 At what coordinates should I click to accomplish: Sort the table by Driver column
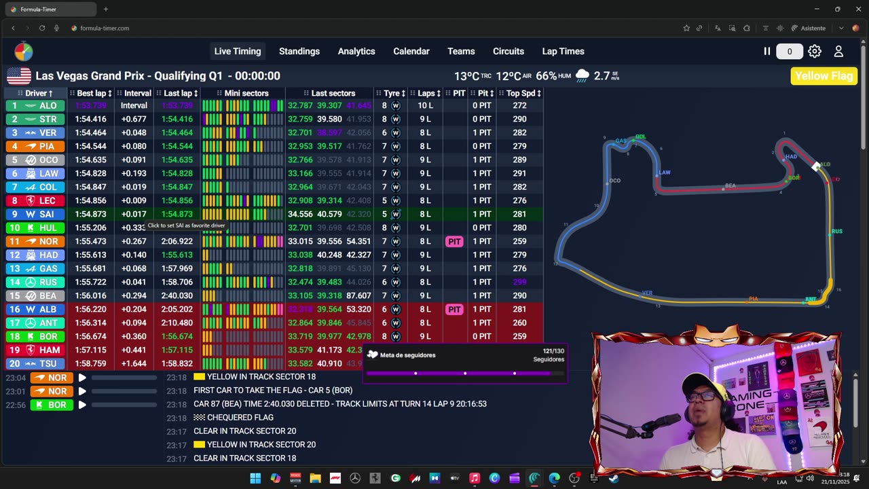(x=35, y=93)
